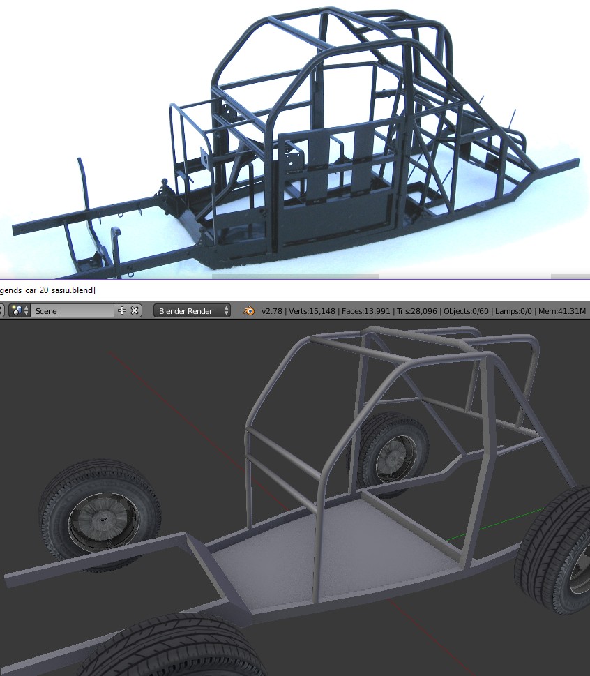Click the v2.78 version text
Screen dimensions: 590x676
coord(272,311)
